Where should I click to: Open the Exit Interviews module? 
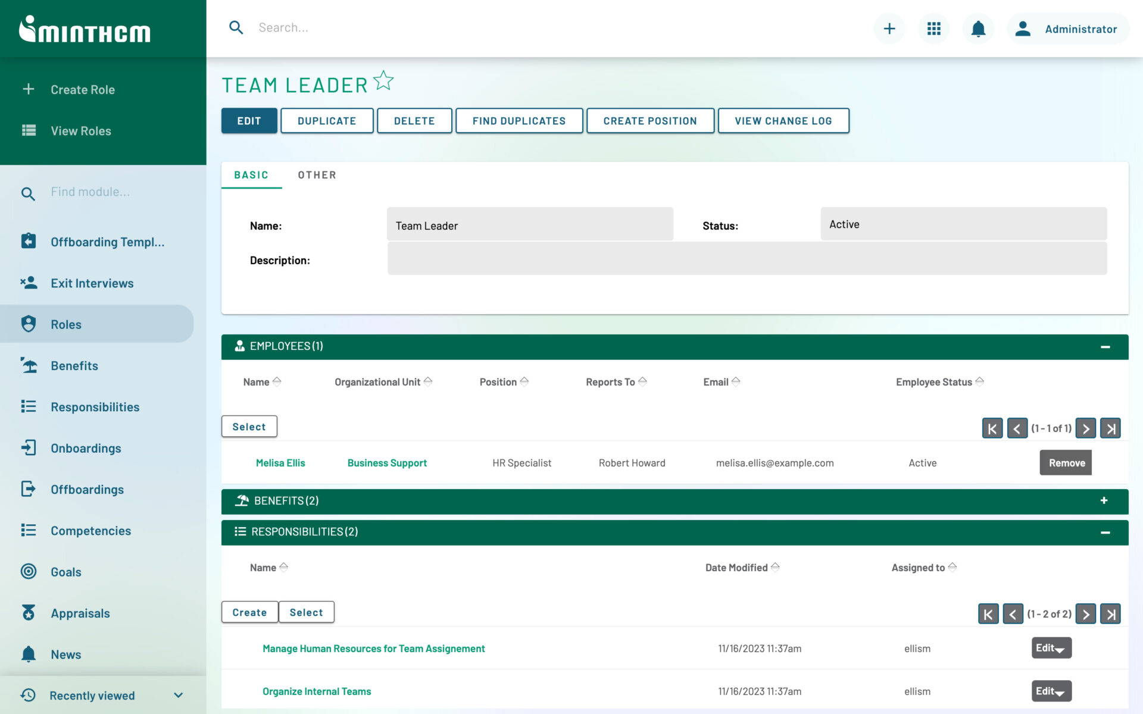pyautogui.click(x=92, y=283)
